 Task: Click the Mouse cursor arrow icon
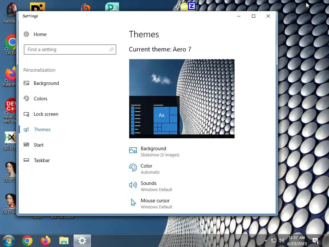tap(133, 203)
